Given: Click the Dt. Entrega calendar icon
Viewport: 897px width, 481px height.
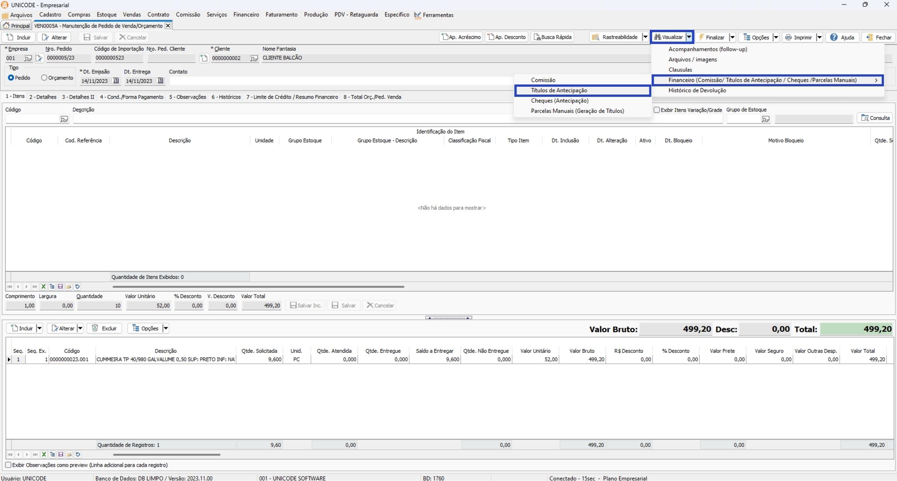Looking at the screenshot, I should click(x=160, y=81).
